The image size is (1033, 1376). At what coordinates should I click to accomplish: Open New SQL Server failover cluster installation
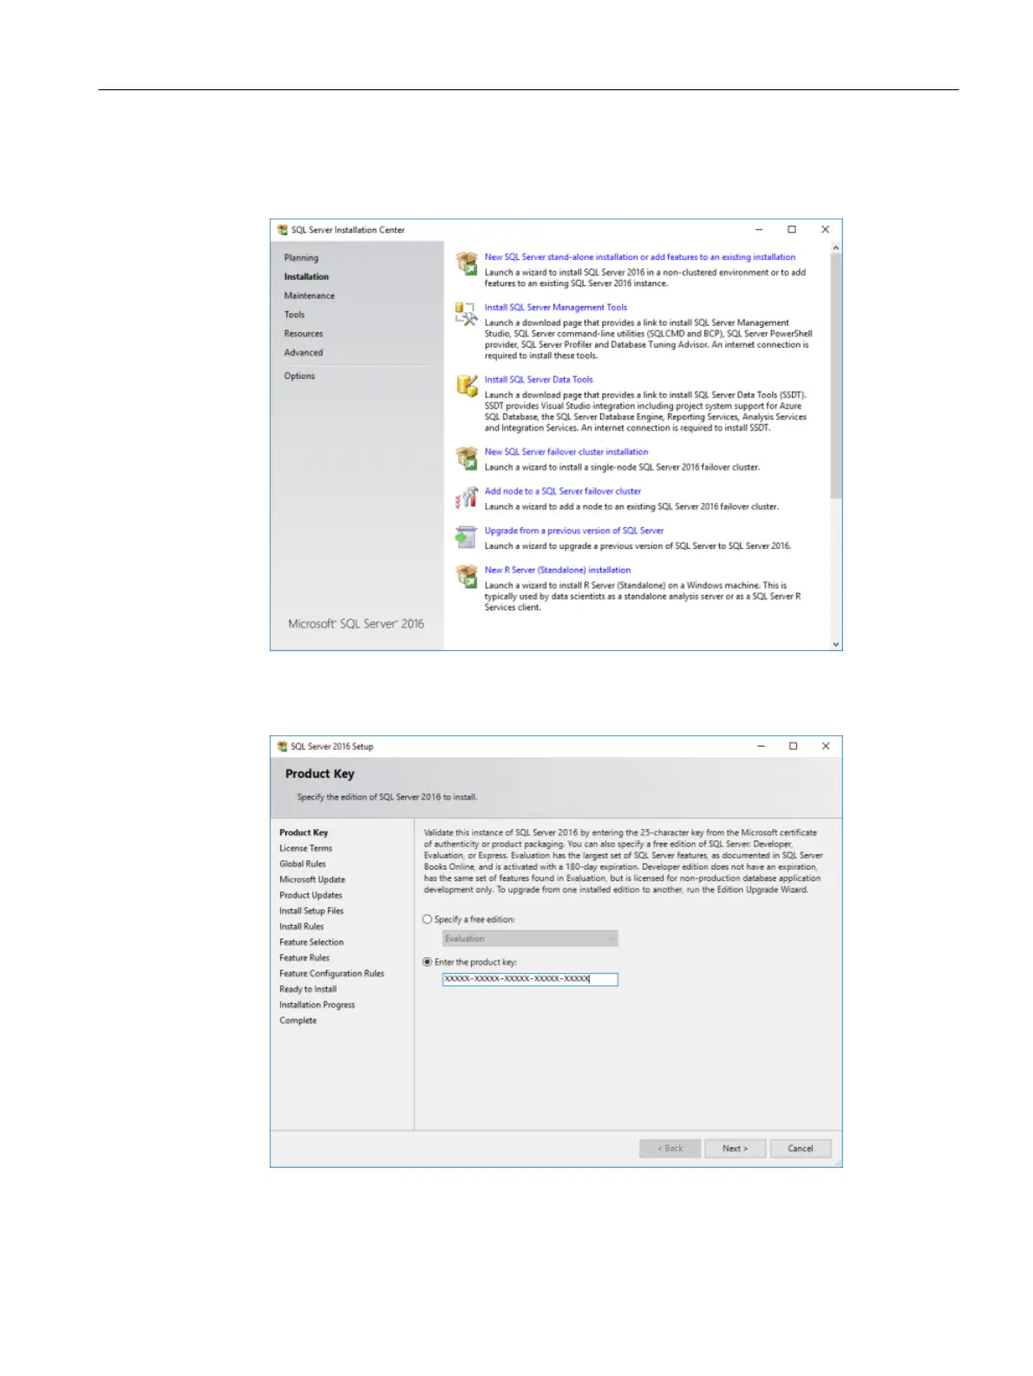(x=566, y=452)
